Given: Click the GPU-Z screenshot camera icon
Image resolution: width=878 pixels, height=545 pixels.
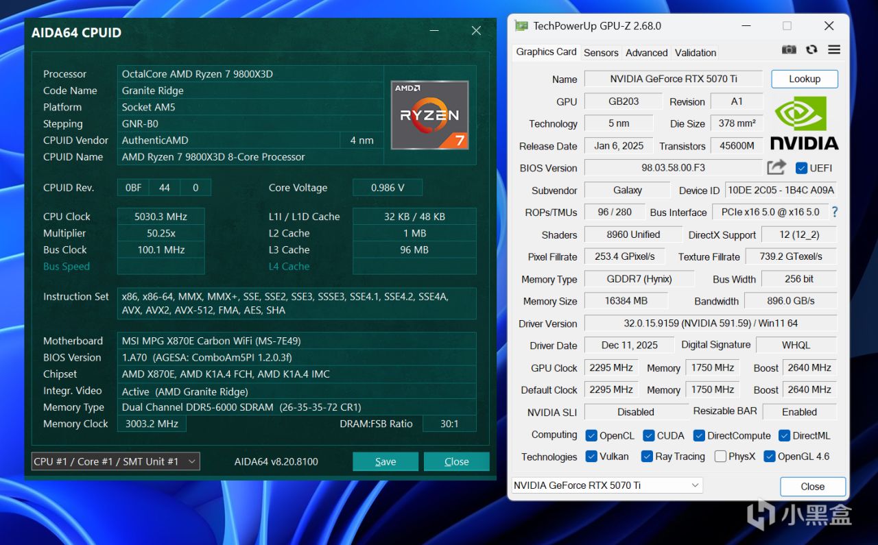Looking at the screenshot, I should point(790,50).
